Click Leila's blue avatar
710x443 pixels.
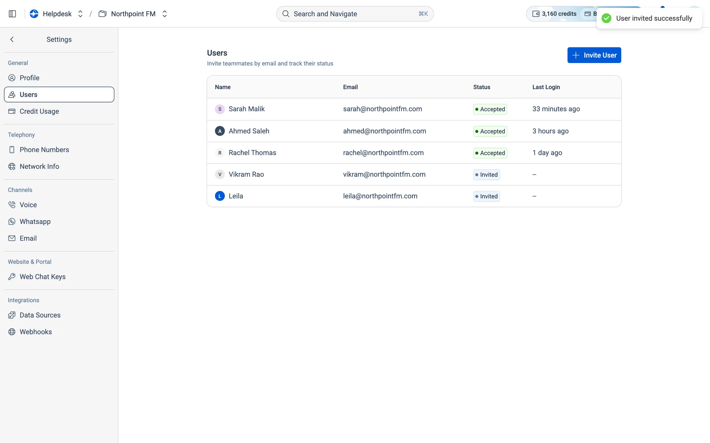(220, 196)
